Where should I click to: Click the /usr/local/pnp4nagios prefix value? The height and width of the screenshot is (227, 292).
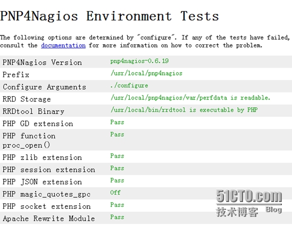point(146,73)
